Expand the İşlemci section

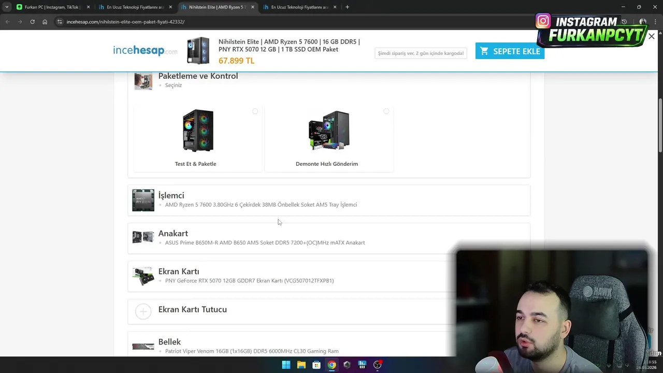[x=329, y=200]
